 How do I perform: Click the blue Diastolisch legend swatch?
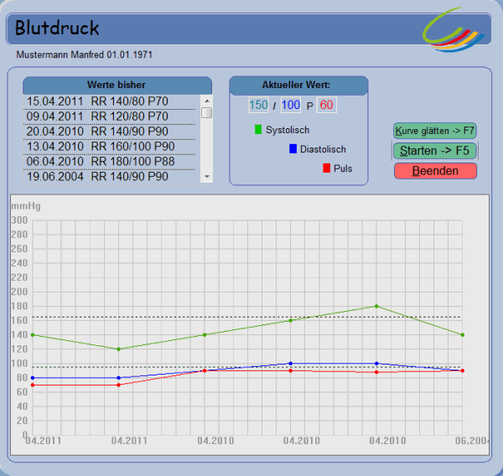pyautogui.click(x=293, y=148)
